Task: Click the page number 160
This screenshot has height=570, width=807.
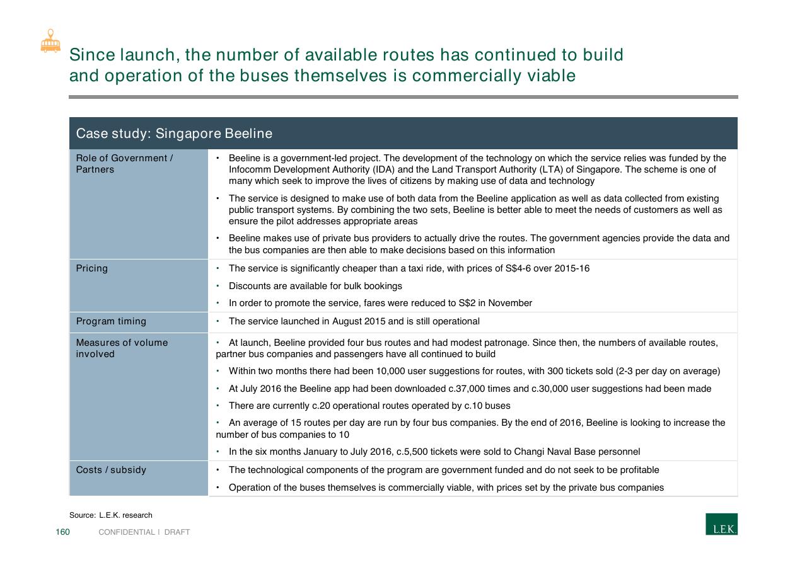Action: [x=62, y=532]
